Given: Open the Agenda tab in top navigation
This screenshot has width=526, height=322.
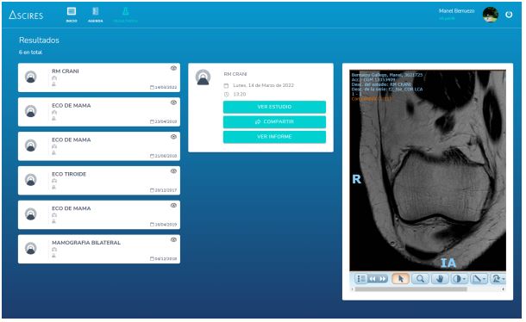Looking at the screenshot, I should (x=95, y=15).
